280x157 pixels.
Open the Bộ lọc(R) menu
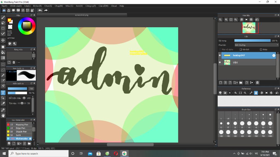37,6
